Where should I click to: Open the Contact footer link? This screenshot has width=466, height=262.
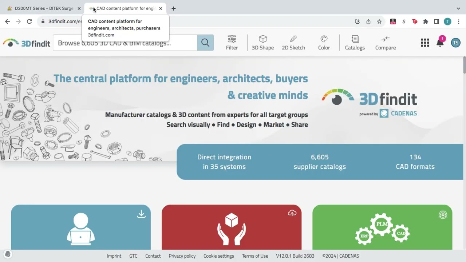[153, 256]
